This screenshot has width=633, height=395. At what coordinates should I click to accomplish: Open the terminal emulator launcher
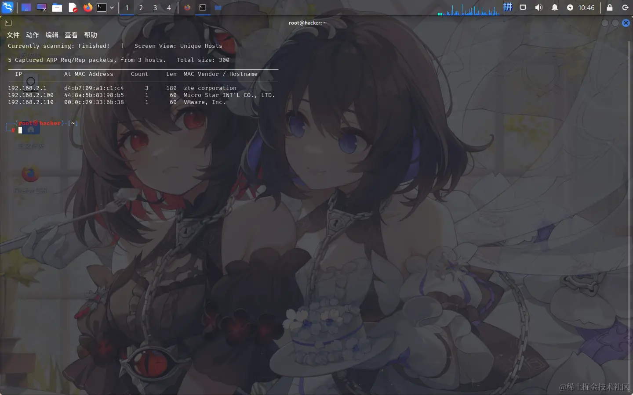(x=102, y=7)
